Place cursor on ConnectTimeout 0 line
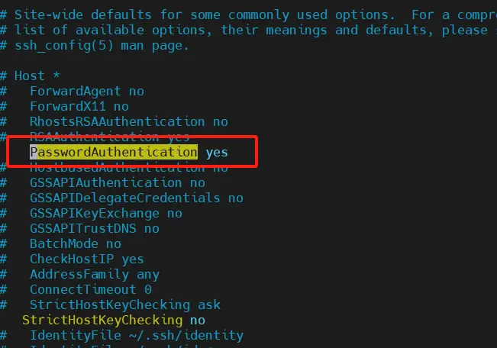 pos(90,289)
